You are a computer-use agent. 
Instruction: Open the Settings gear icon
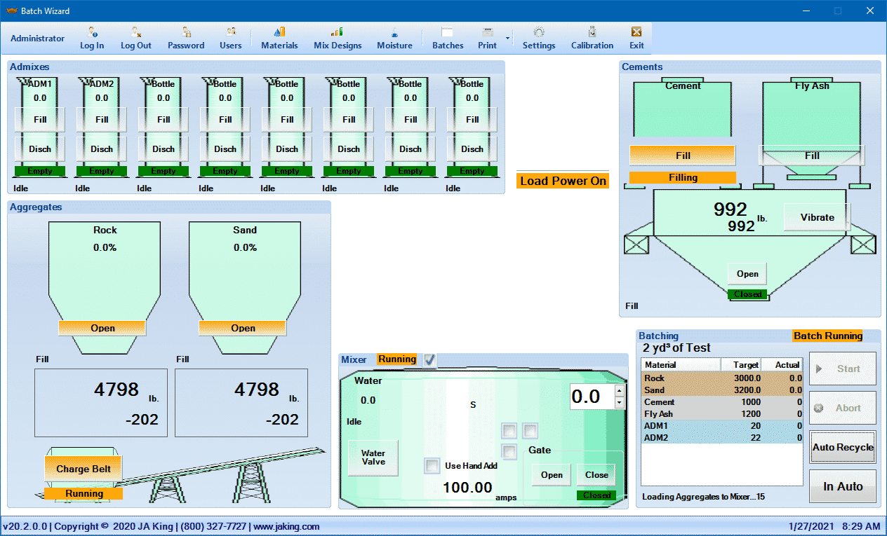538,38
